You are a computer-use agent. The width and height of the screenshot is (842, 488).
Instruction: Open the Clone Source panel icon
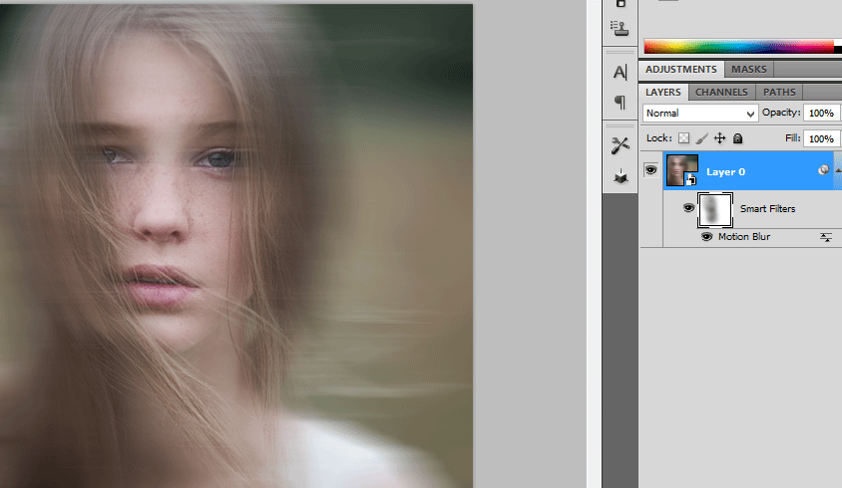[x=620, y=29]
